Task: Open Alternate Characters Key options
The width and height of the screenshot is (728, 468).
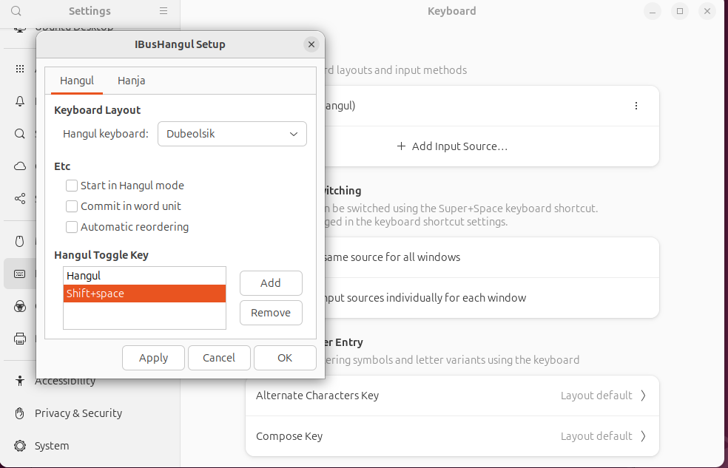Action: point(452,396)
